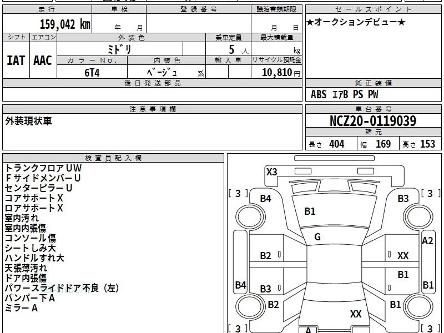
Task: Click the A2 mark on the diagram
Action: coord(427,241)
